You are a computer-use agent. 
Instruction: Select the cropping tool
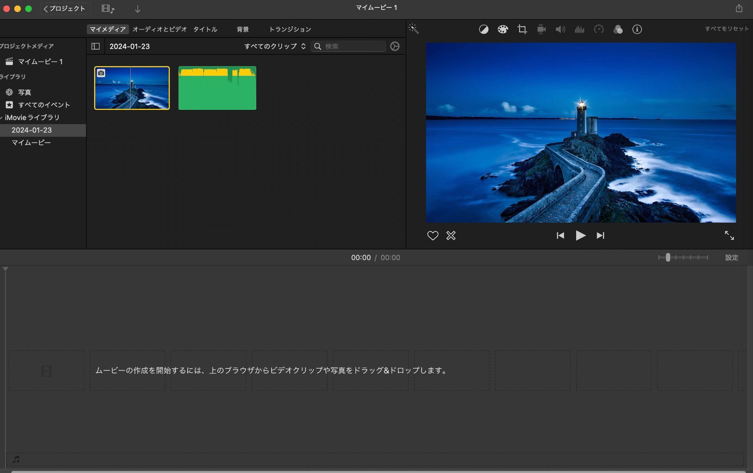click(x=522, y=29)
